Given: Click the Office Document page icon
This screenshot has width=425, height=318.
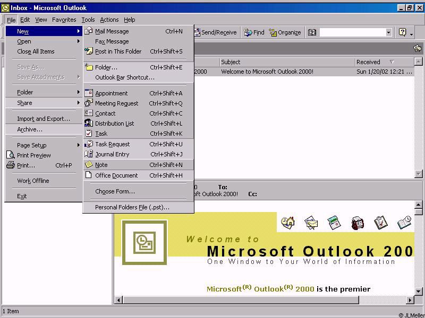Looking at the screenshot, I should tap(88, 175).
